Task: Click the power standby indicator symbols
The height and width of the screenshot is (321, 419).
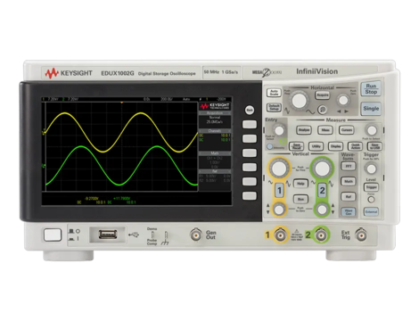Action: (x=74, y=235)
